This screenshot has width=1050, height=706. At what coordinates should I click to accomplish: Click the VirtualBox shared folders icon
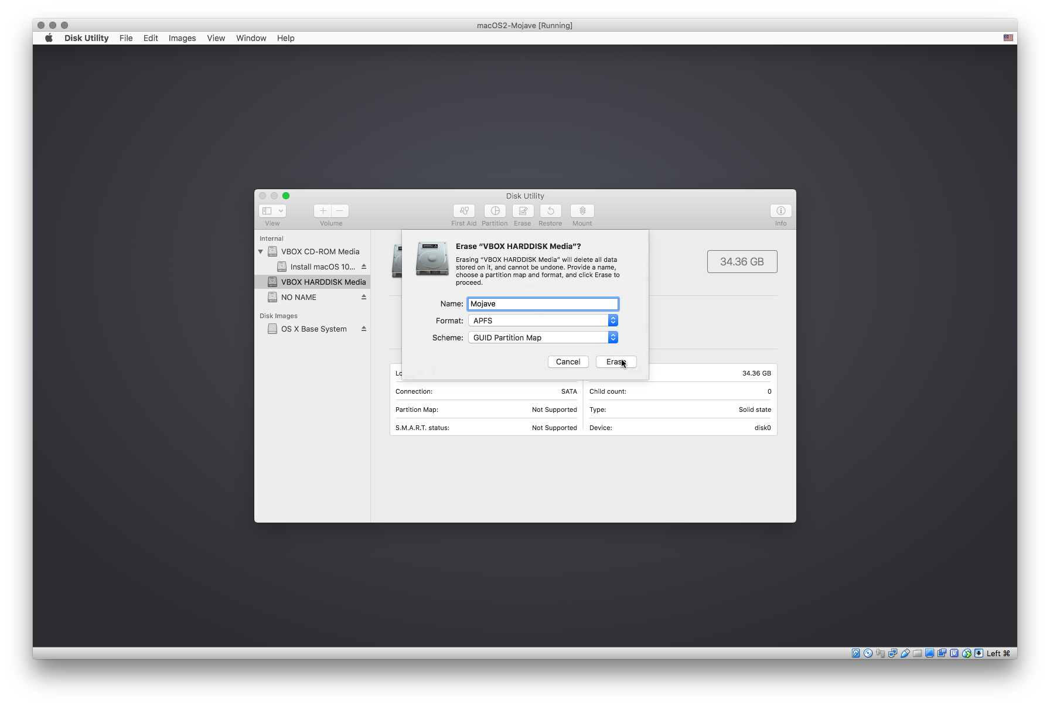917,653
